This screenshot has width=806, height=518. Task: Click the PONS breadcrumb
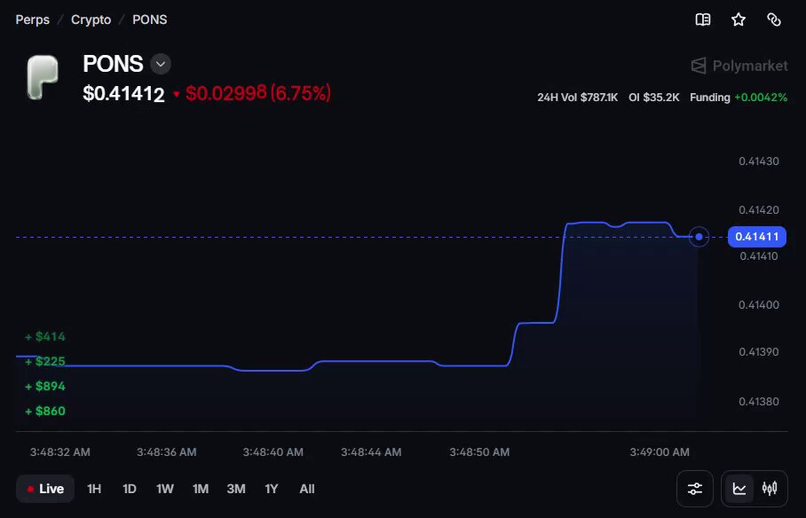click(150, 20)
